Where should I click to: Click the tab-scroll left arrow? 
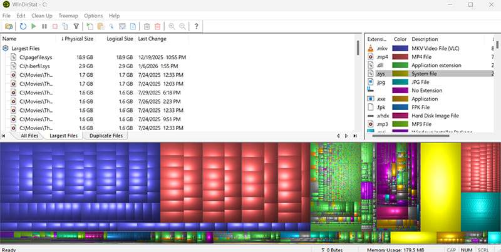[338, 136]
